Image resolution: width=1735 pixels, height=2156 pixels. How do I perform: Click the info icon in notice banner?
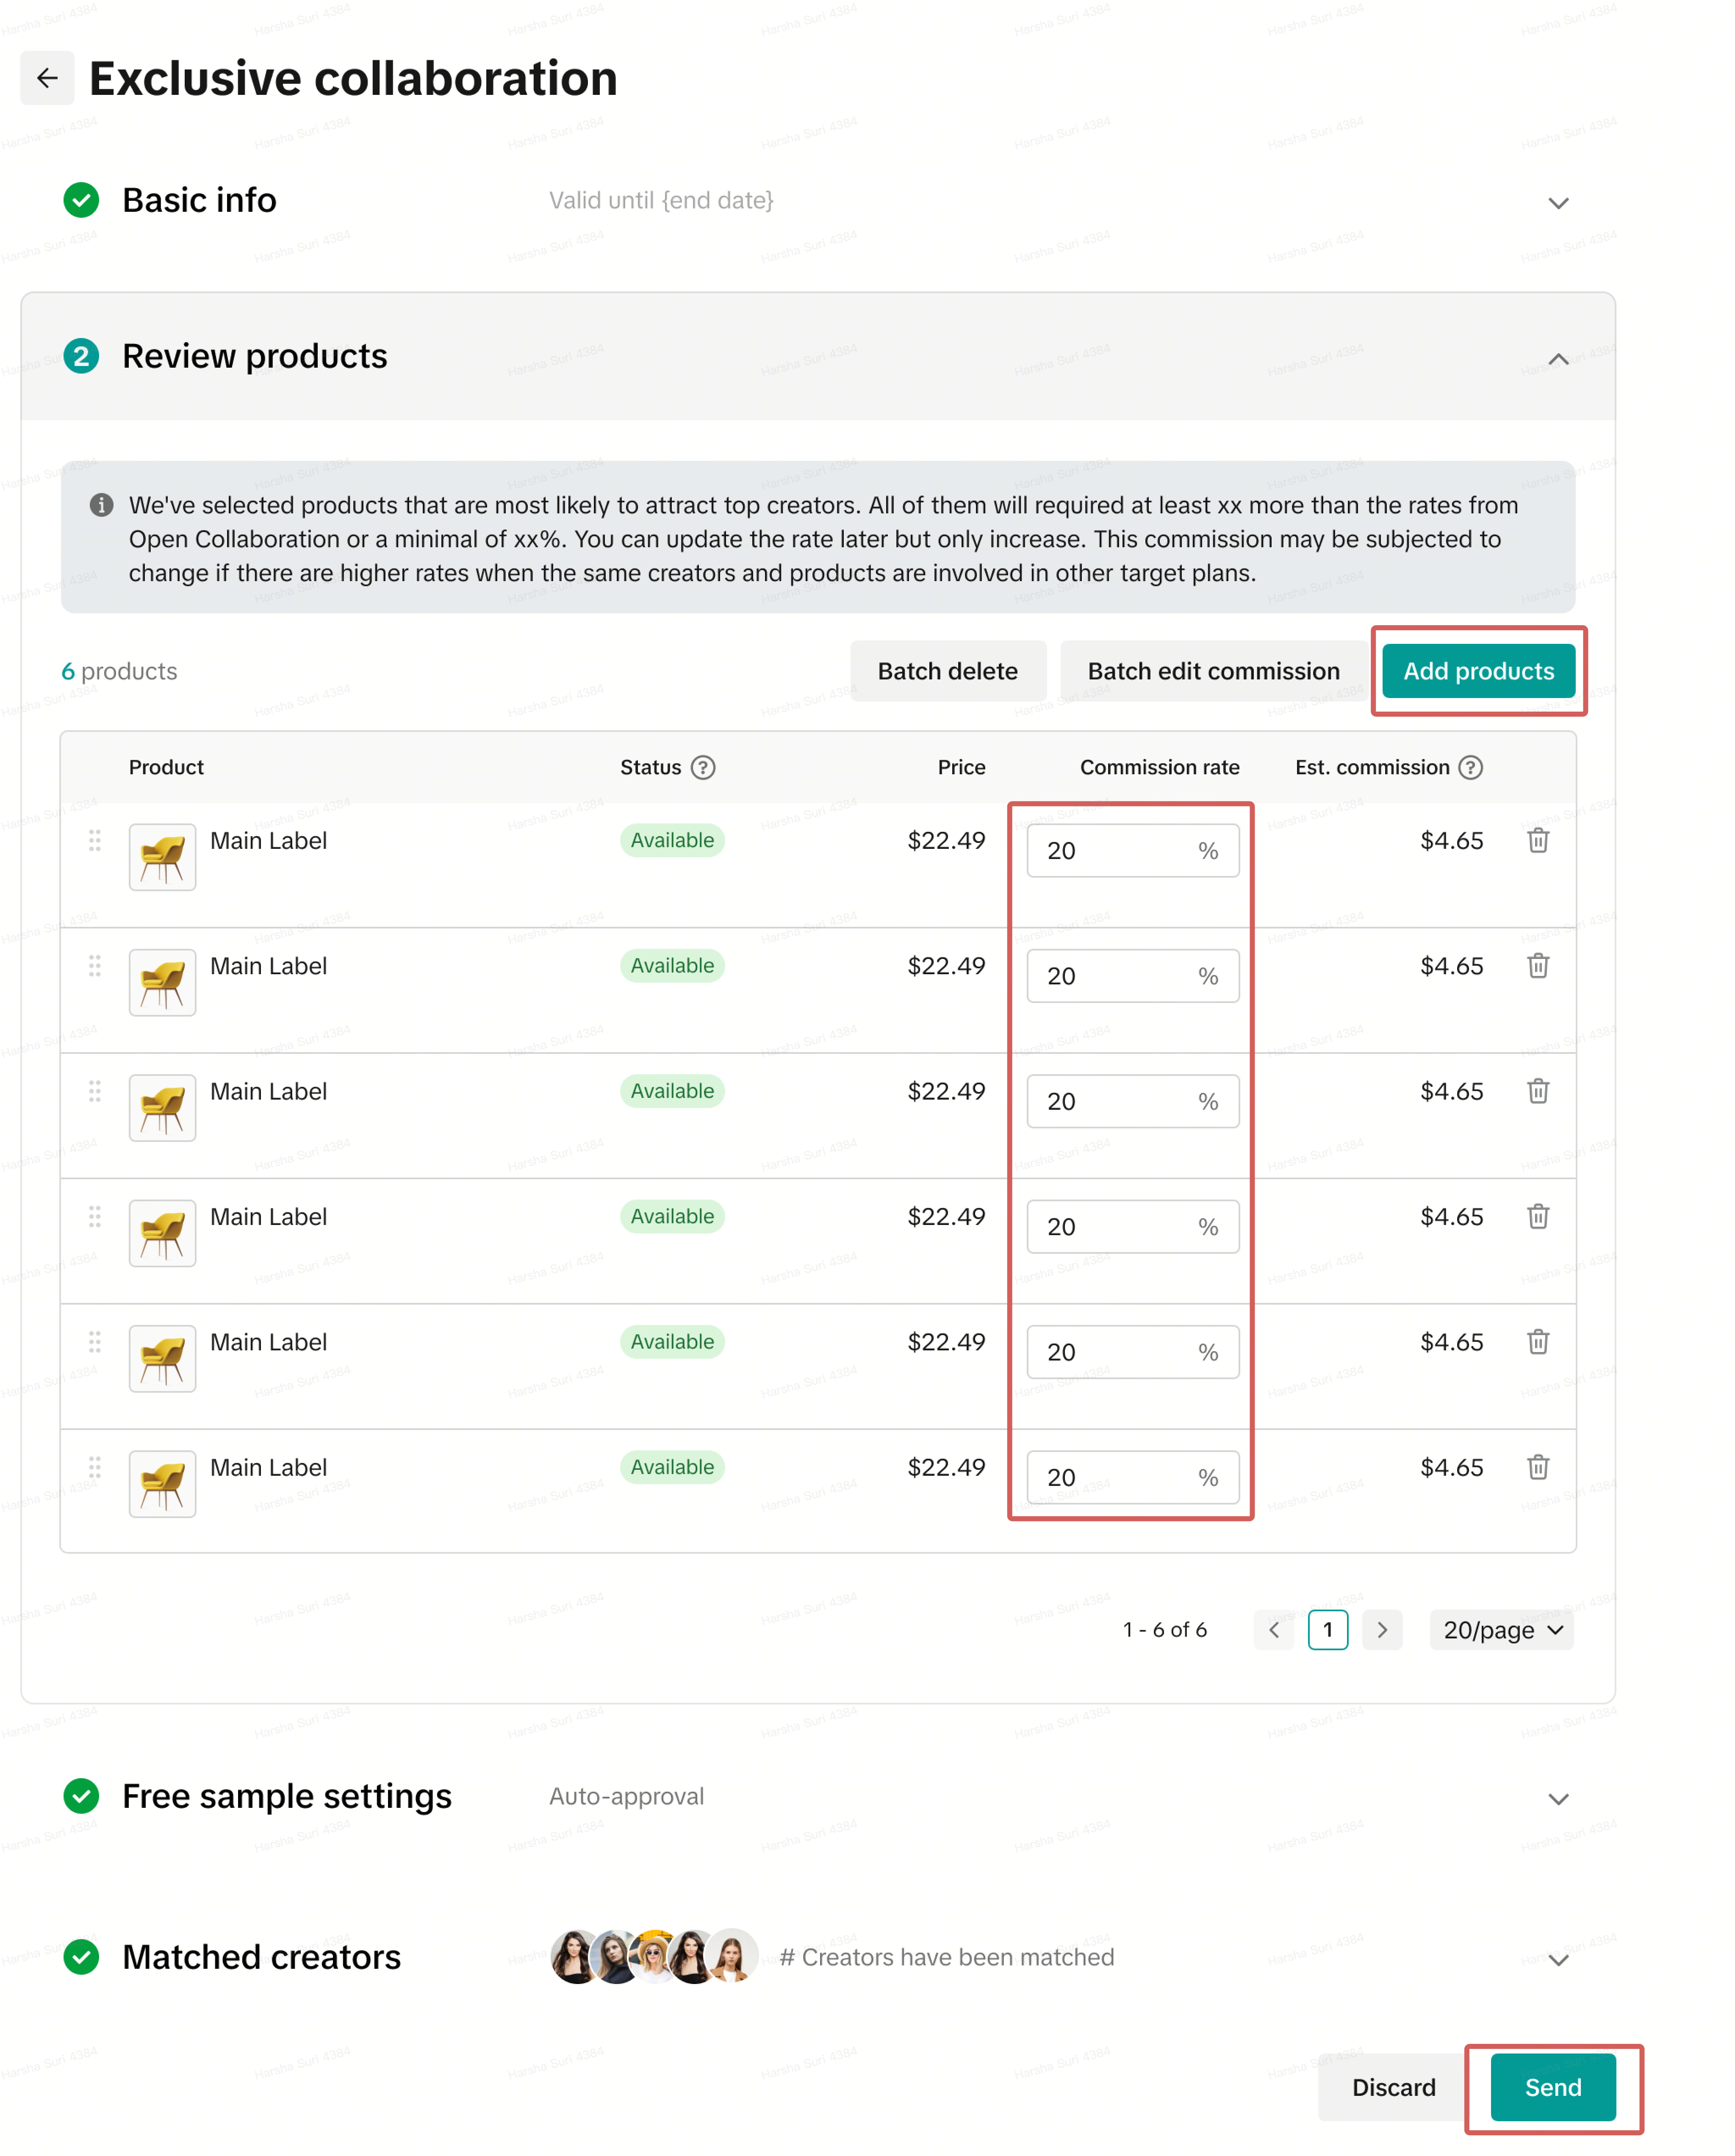(101, 505)
